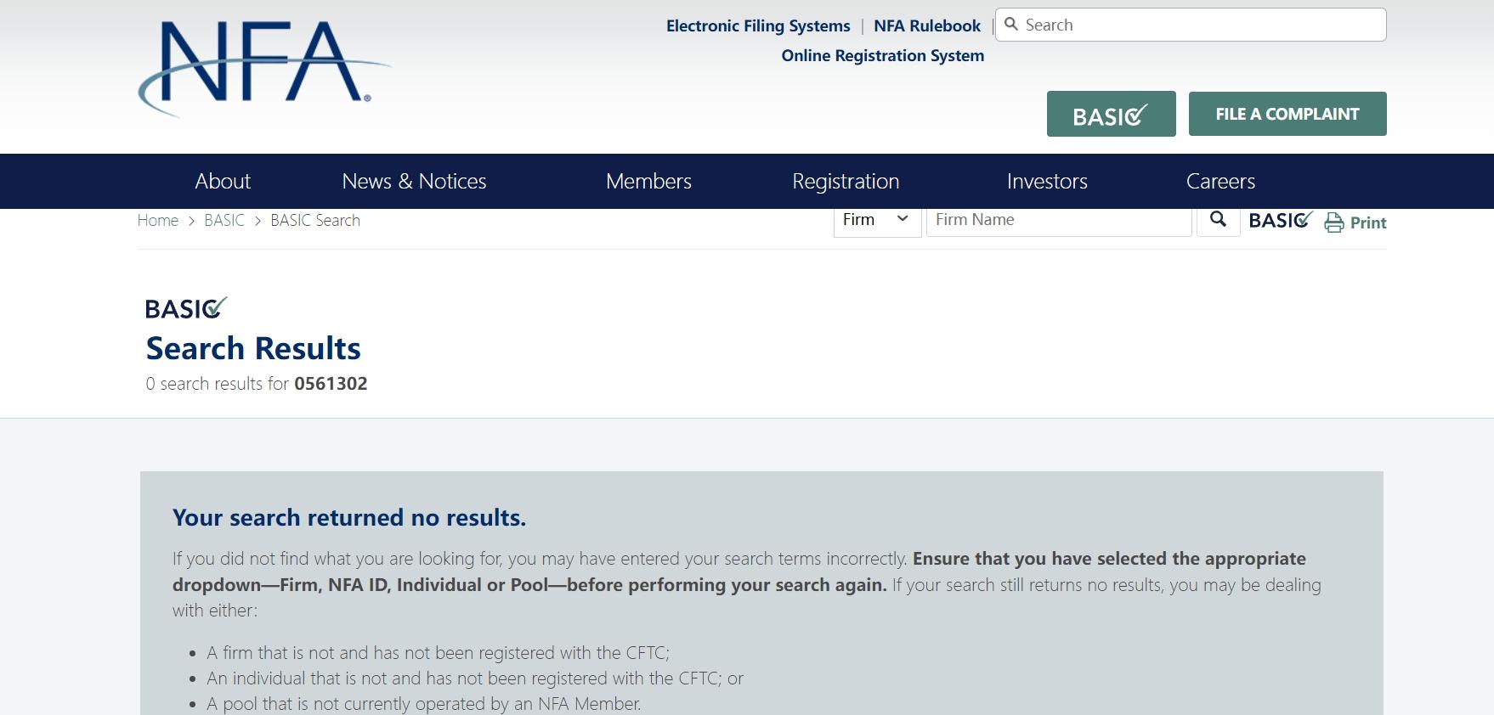The height and width of the screenshot is (715, 1494).
Task: Open the Online Registration System link
Action: coord(883,55)
